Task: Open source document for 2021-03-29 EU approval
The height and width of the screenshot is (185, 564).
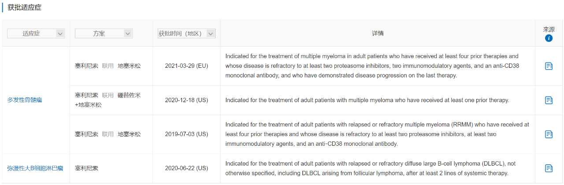Action: [x=549, y=66]
